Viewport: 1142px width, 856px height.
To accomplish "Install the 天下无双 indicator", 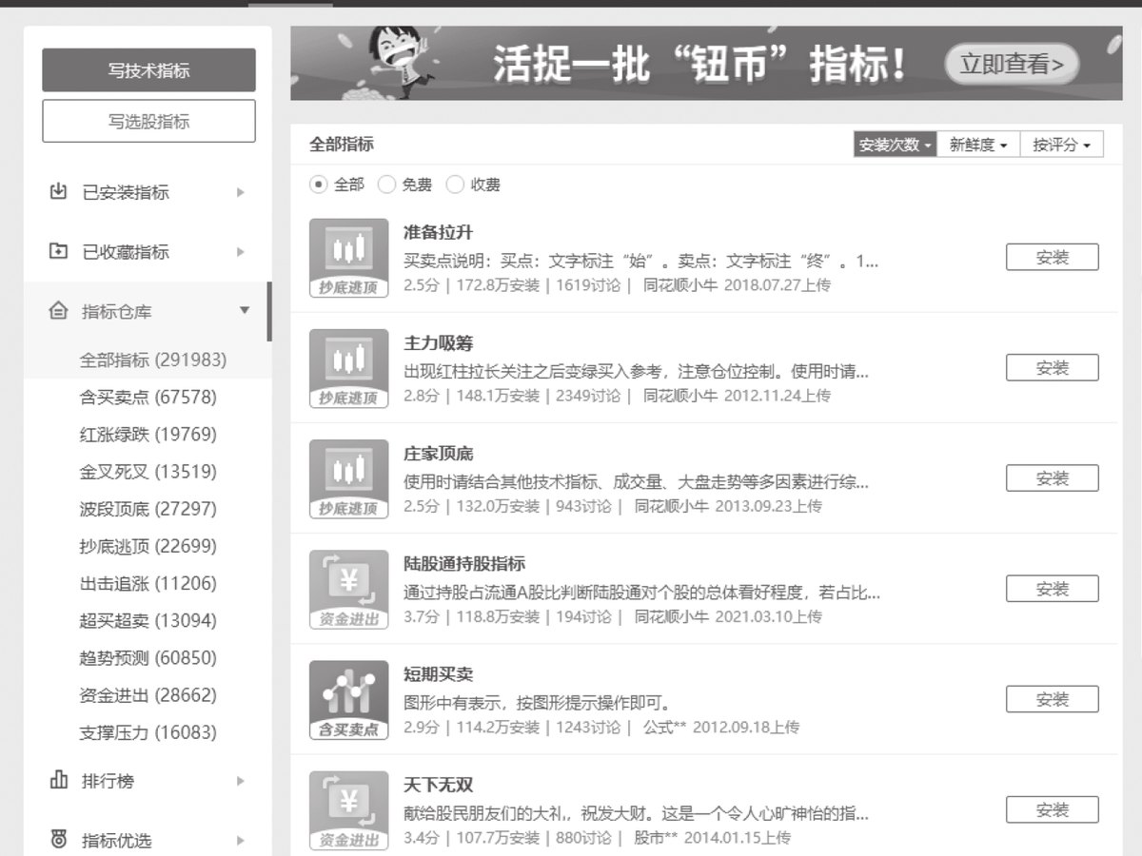I will tap(1053, 809).
